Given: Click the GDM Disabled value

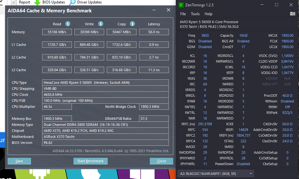Looking at the screenshot, I should tap(205, 47).
